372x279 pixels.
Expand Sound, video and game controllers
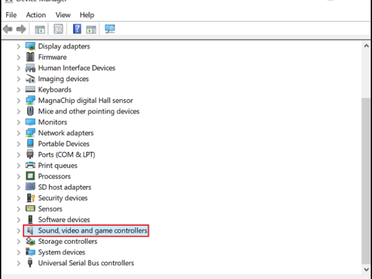(19, 231)
